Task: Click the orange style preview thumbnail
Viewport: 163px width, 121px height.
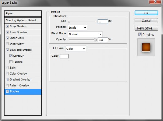Action: coord(146,47)
